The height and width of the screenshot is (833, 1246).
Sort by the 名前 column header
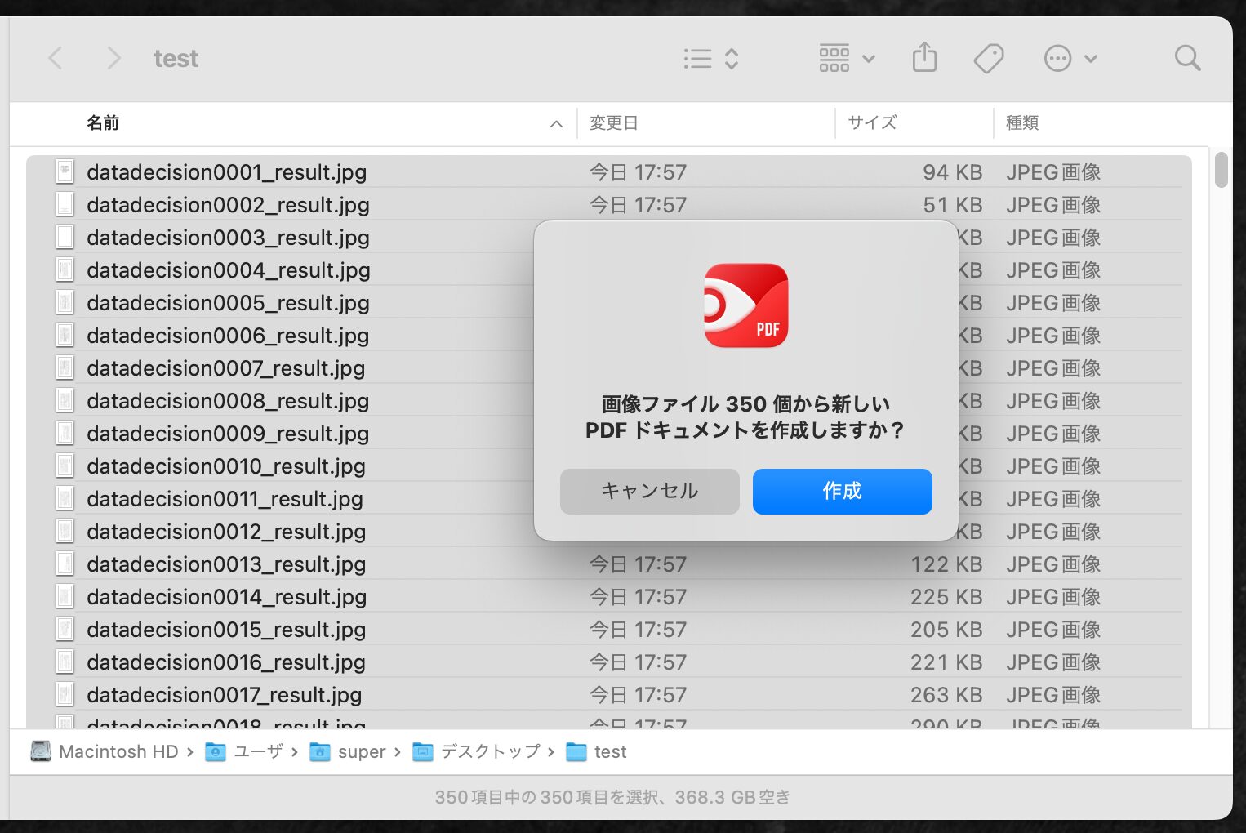(x=104, y=123)
